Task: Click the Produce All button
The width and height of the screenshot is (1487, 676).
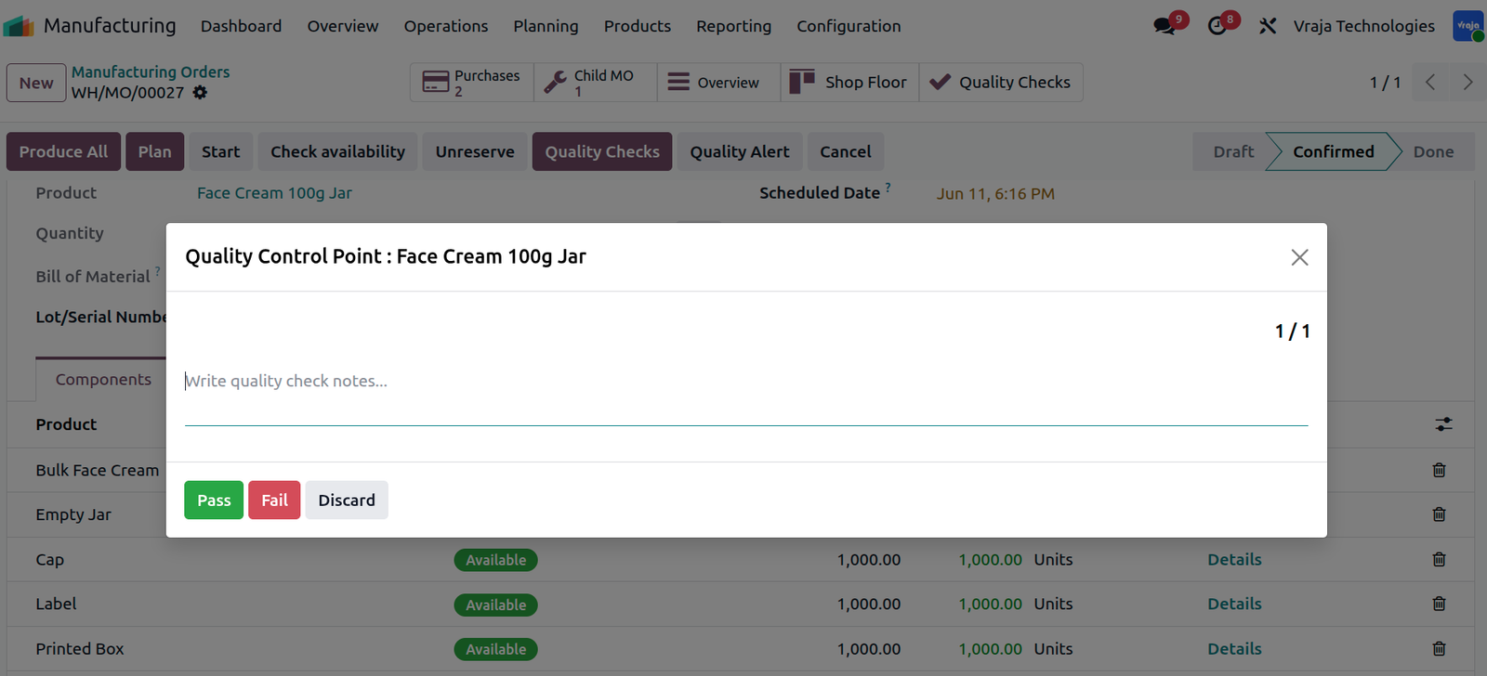Action: pyautogui.click(x=63, y=151)
